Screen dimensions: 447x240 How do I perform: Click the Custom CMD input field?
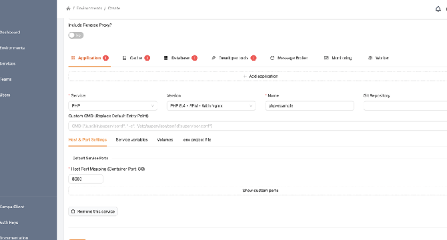click(x=258, y=126)
